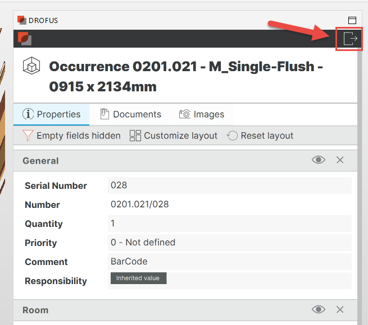Click the occurrence cube icon beside title
The height and width of the screenshot is (325, 368).
click(x=30, y=66)
